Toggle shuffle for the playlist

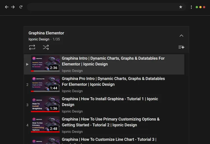pyautogui.click(x=46, y=47)
